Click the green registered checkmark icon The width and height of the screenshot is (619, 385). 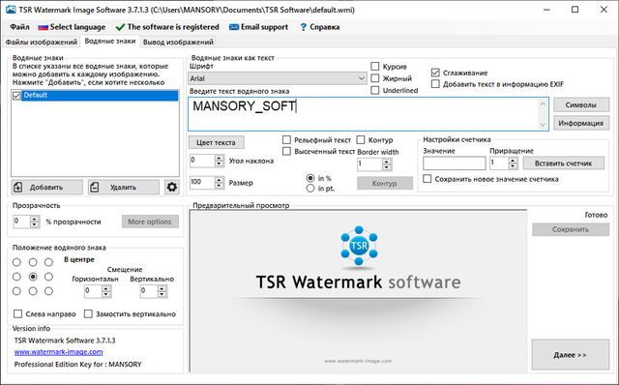(x=120, y=27)
